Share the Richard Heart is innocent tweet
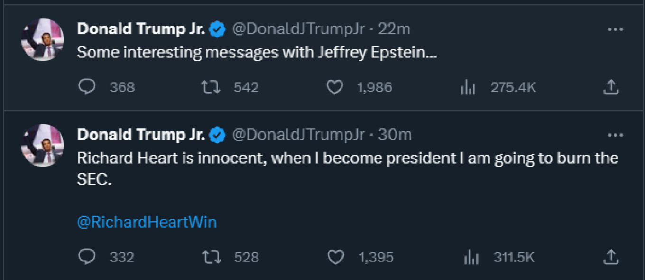645x280 pixels. (x=611, y=257)
